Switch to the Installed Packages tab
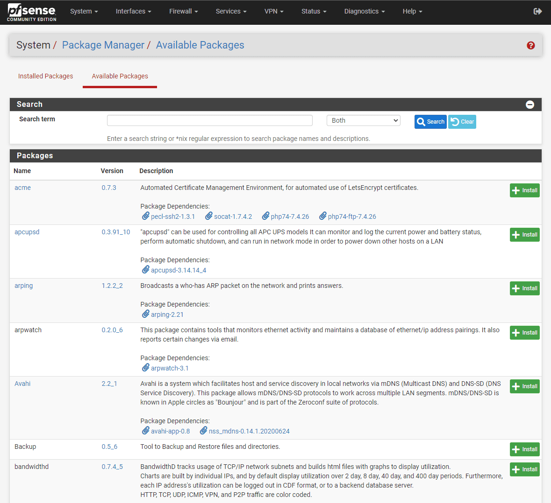Viewport: 551px width, 503px height. (46, 76)
